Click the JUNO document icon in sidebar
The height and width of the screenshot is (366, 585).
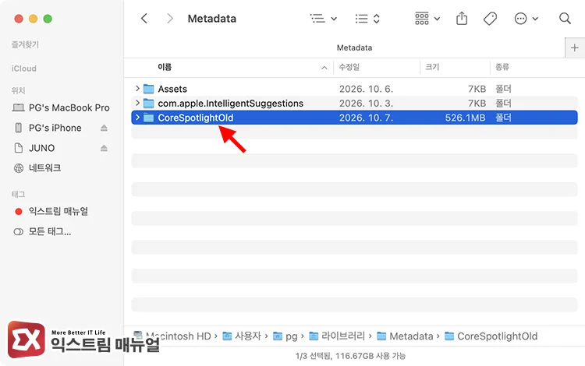(x=18, y=148)
